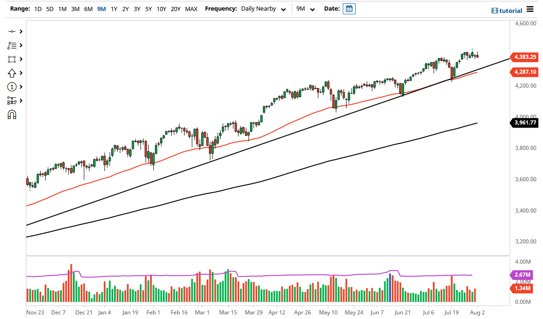This screenshot has width=543, height=319.
Task: Toggle the 9M range selection
Action: click(101, 8)
